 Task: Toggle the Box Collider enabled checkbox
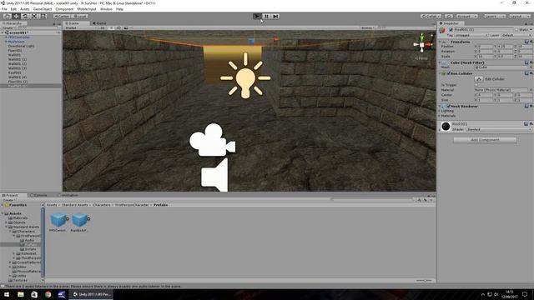click(449, 73)
